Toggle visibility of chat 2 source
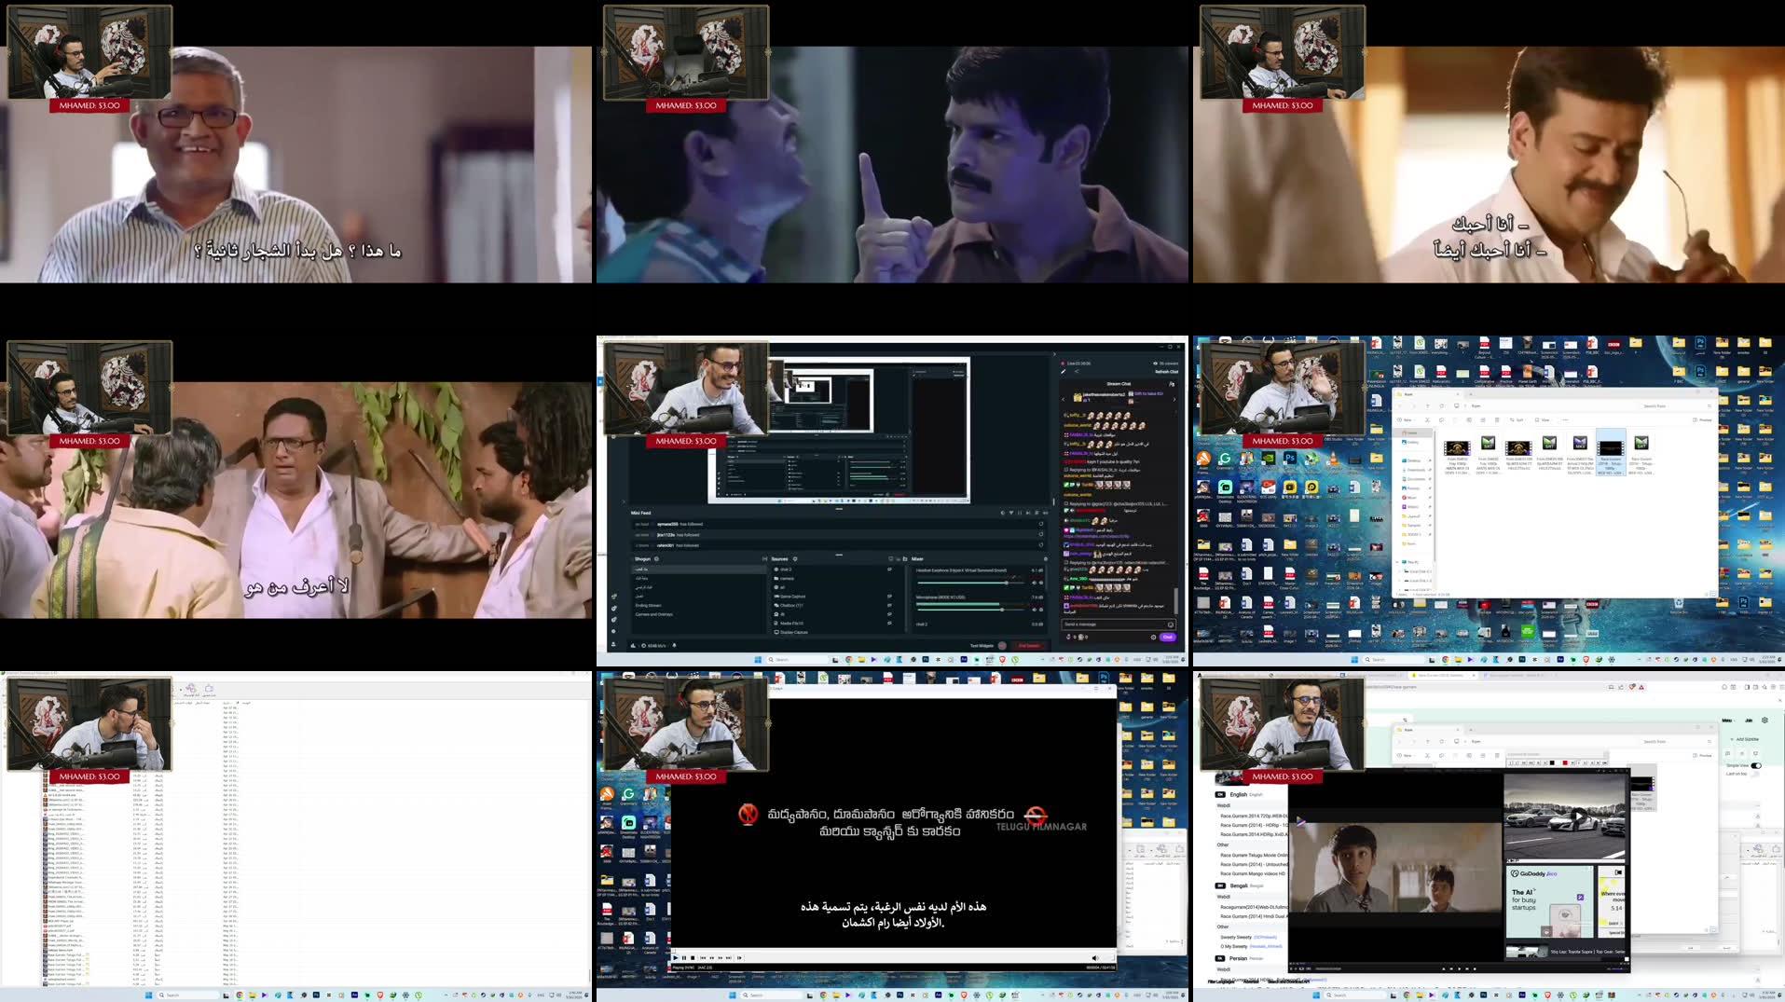The image size is (1785, 1002). click(x=889, y=570)
